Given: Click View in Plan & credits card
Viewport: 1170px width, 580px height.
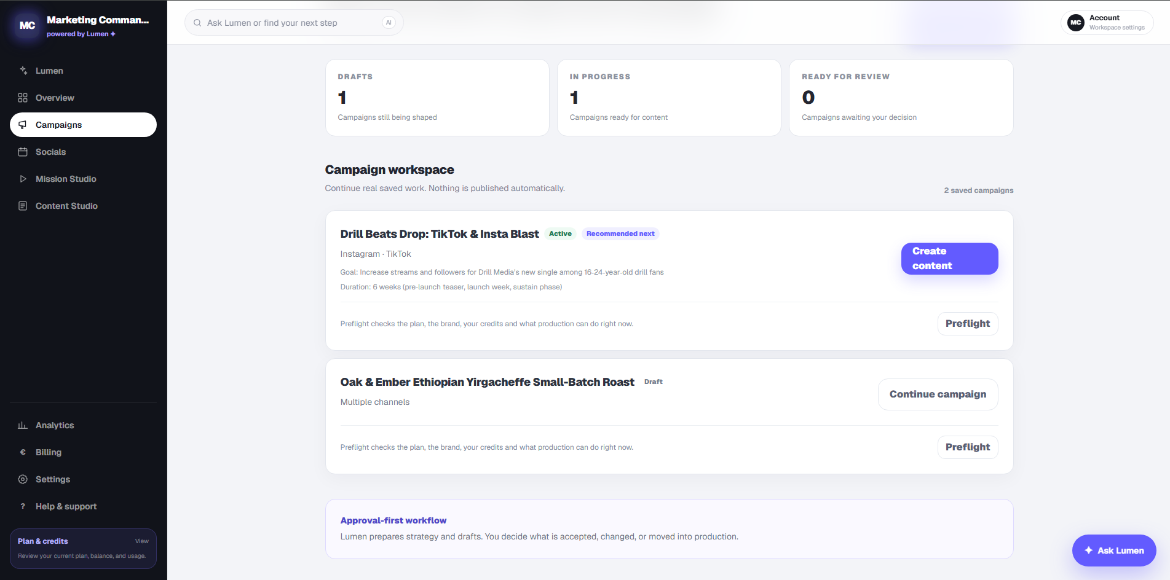Looking at the screenshot, I should coord(141,541).
